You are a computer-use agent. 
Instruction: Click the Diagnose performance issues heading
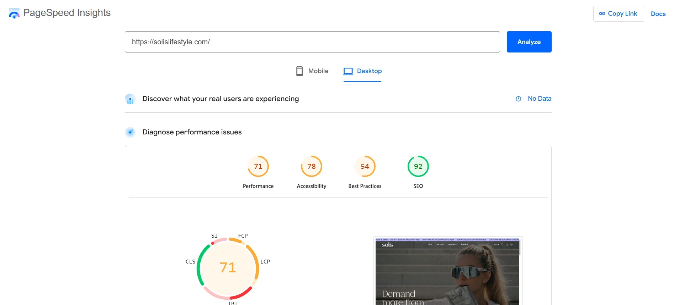192,132
